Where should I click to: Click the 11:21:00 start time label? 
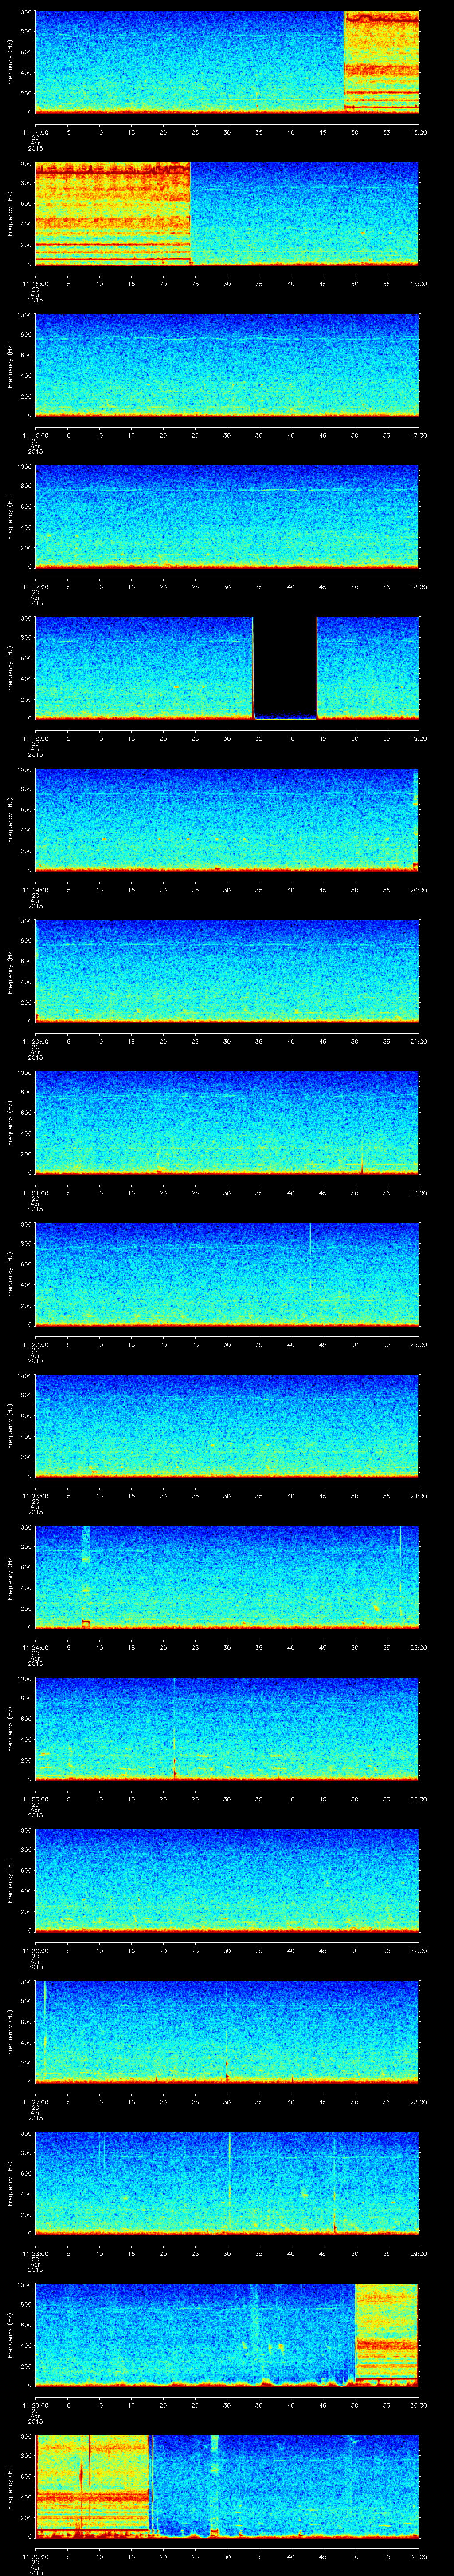coord(35,1192)
